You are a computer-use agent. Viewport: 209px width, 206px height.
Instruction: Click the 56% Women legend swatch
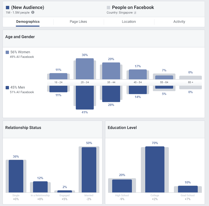(x=7, y=52)
